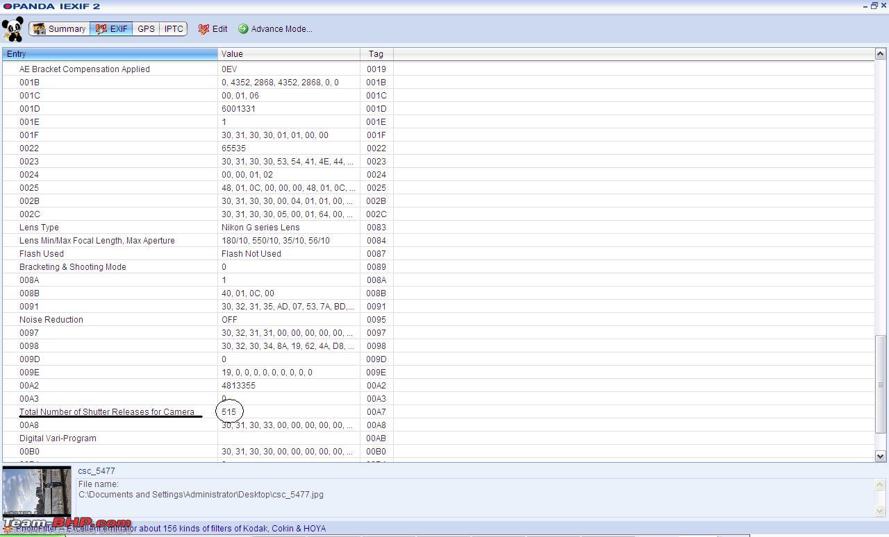
Task: Select the 001B entry row
Action: coord(438,83)
